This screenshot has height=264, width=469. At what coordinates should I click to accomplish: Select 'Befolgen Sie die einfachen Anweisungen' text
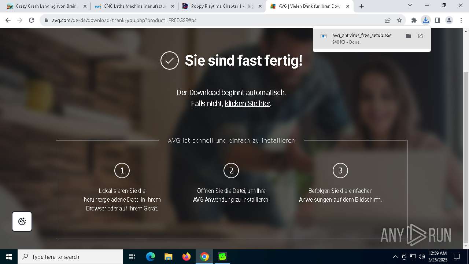[x=340, y=195]
